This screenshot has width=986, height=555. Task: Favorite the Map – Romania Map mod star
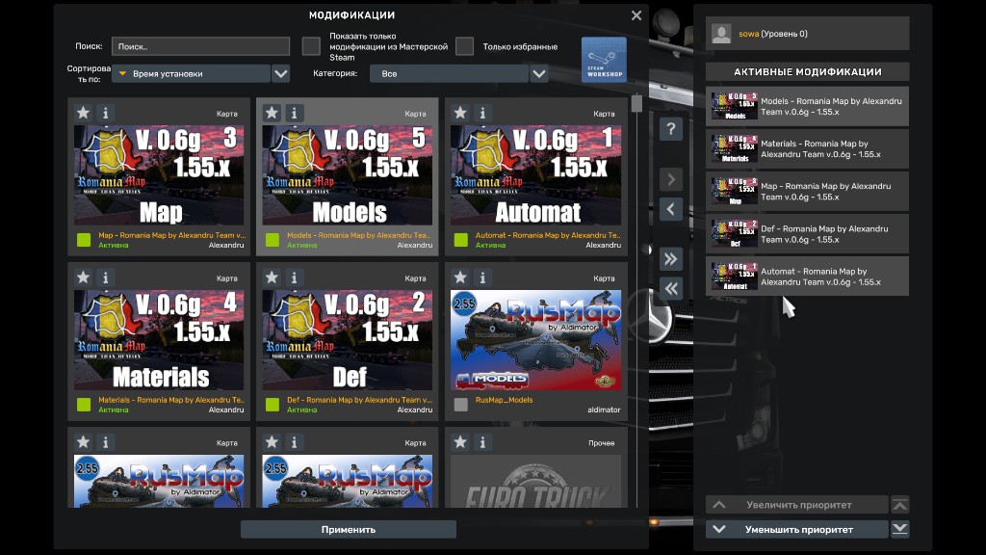pos(83,113)
